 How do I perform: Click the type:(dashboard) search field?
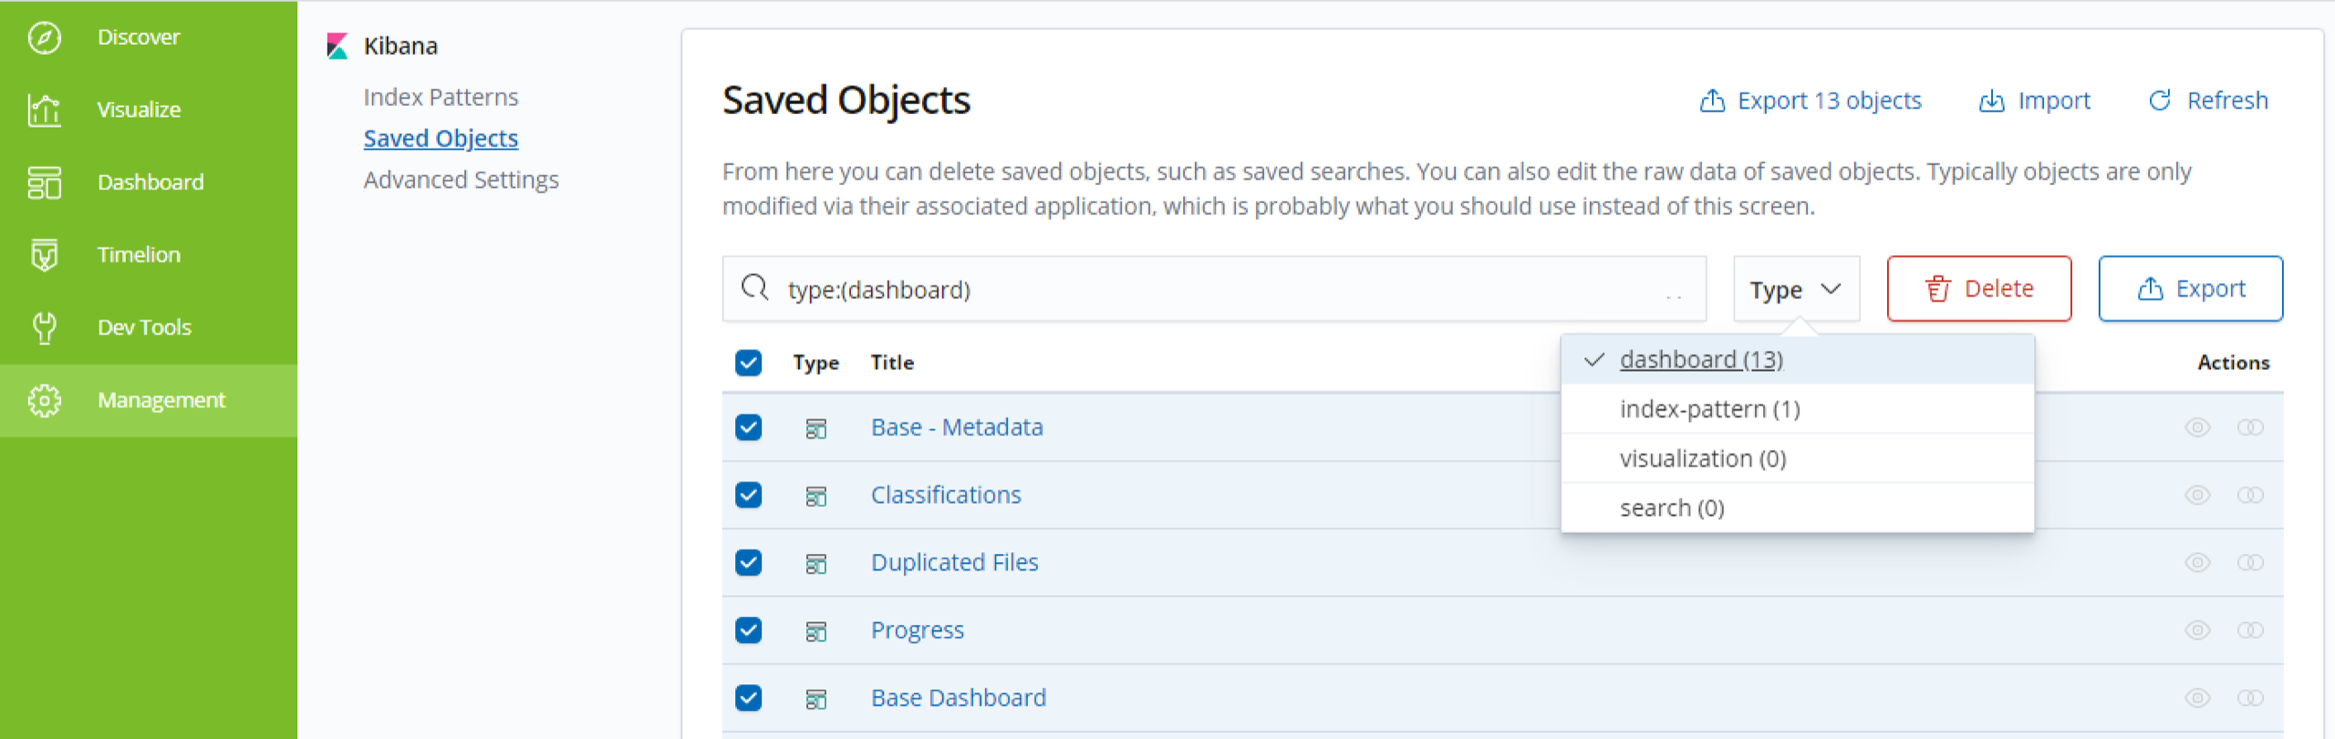(1213, 290)
